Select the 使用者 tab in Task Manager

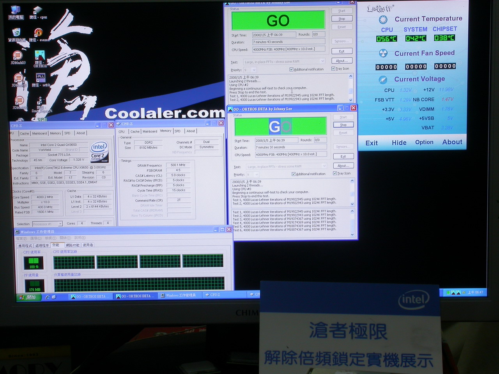click(88, 245)
